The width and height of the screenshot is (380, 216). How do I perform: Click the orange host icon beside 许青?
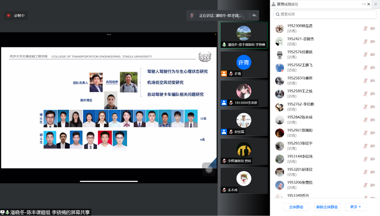tap(224, 74)
